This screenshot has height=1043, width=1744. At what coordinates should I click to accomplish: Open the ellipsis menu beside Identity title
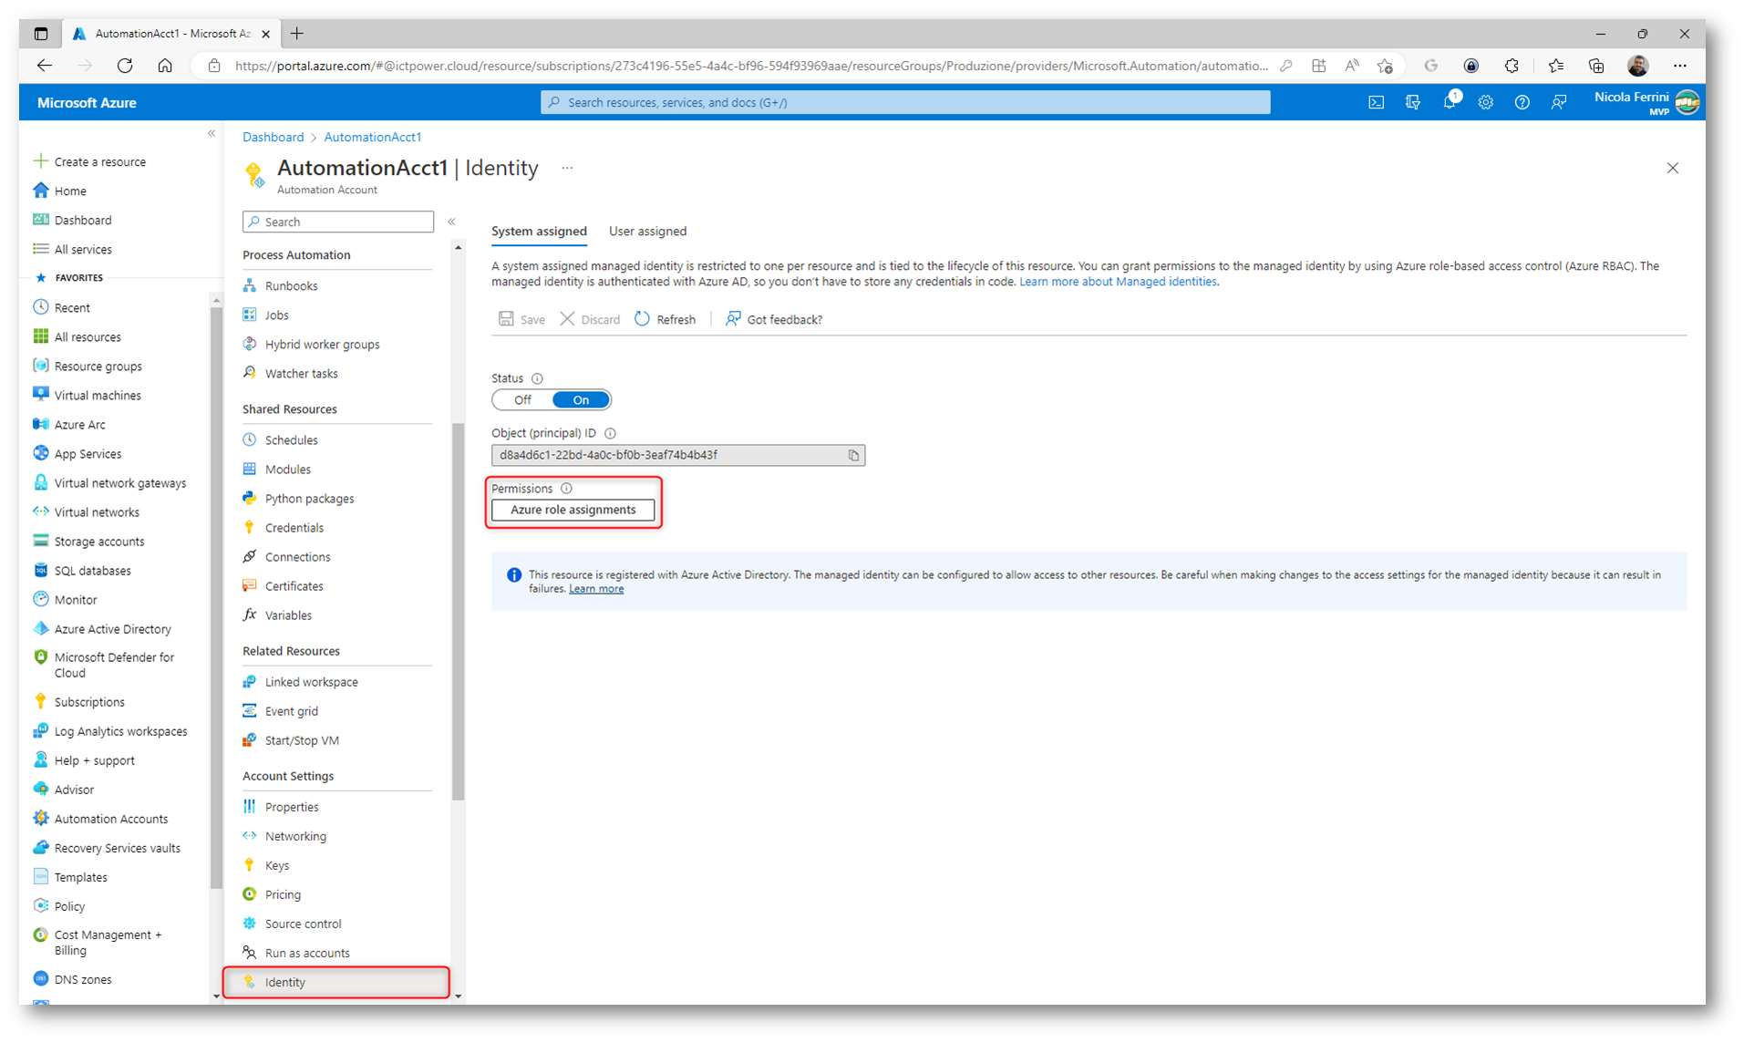(567, 168)
